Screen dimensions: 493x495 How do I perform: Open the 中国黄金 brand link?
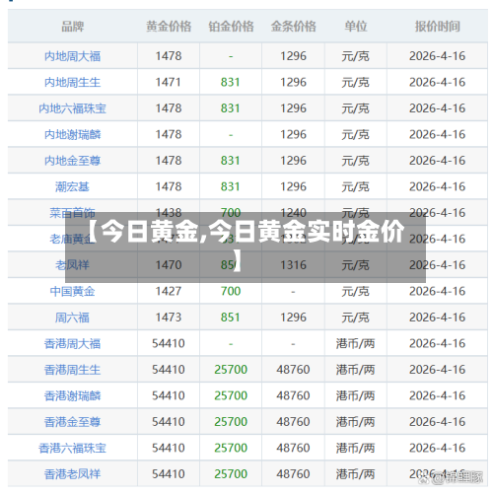(72, 291)
